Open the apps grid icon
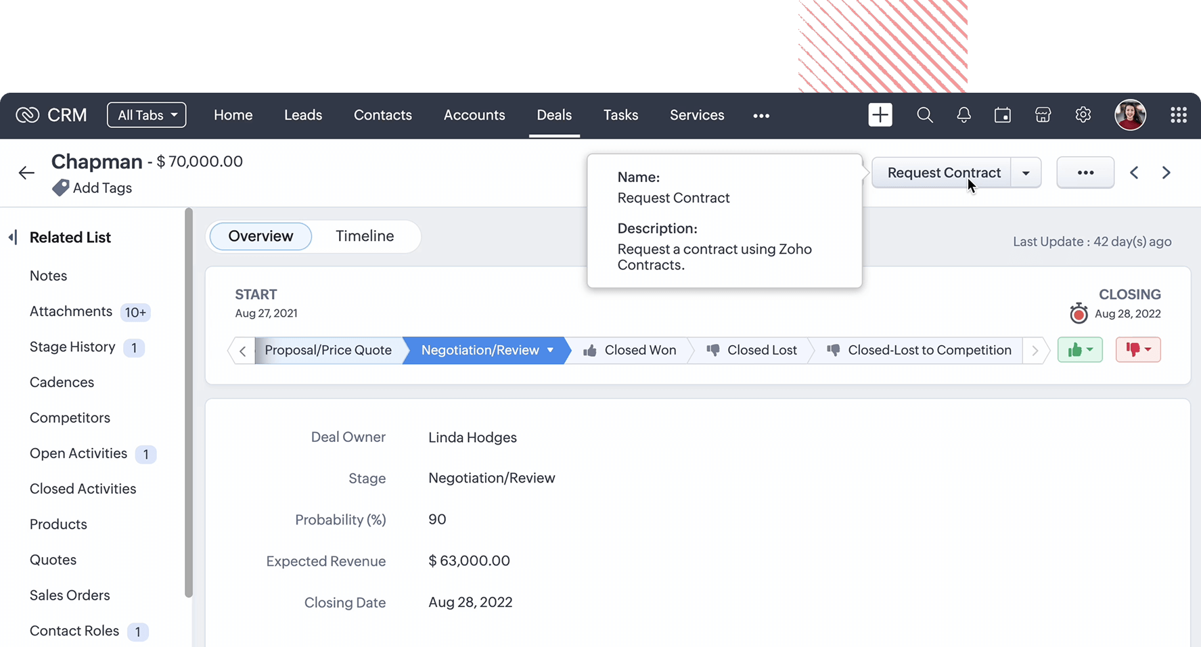This screenshot has width=1201, height=647. [1178, 115]
